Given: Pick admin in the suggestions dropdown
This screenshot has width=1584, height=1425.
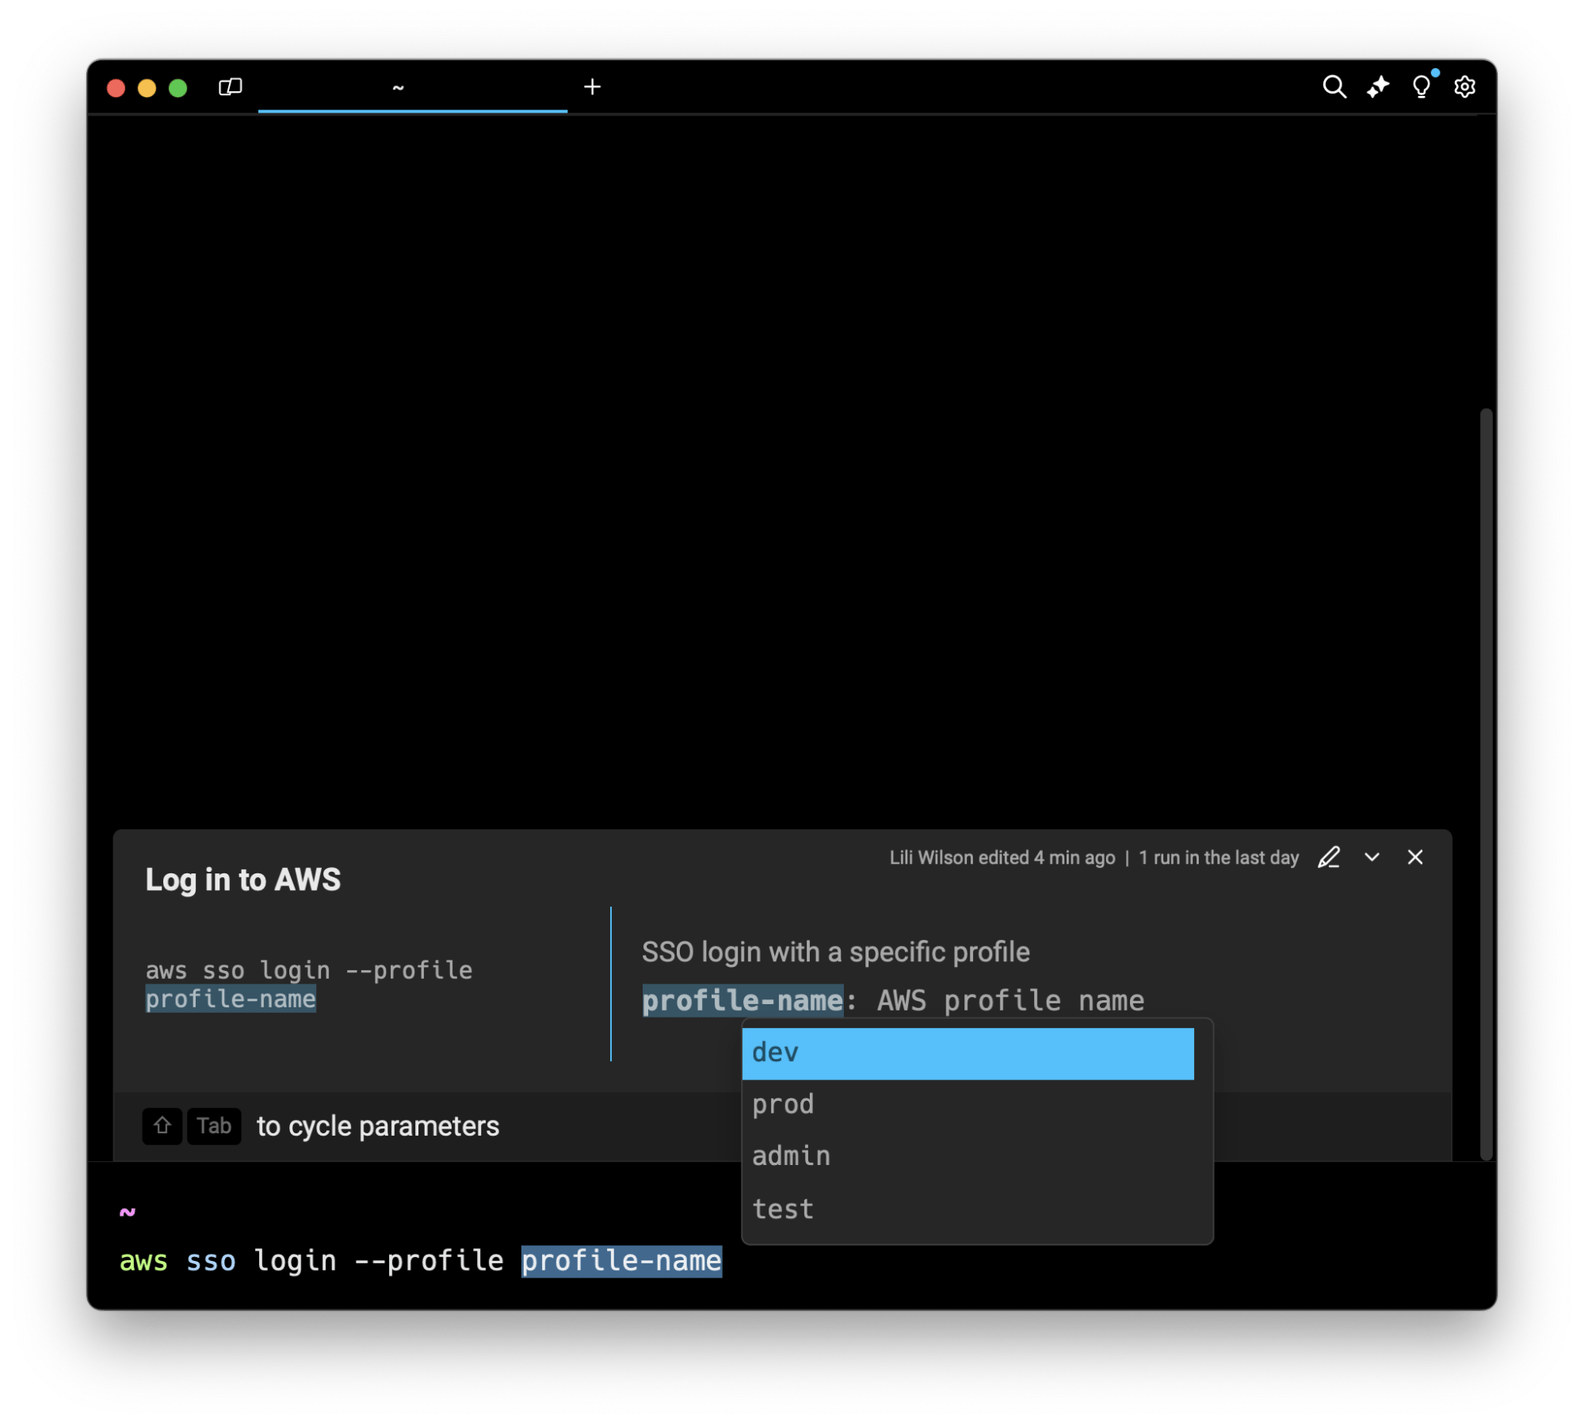Looking at the screenshot, I should click(x=967, y=1156).
